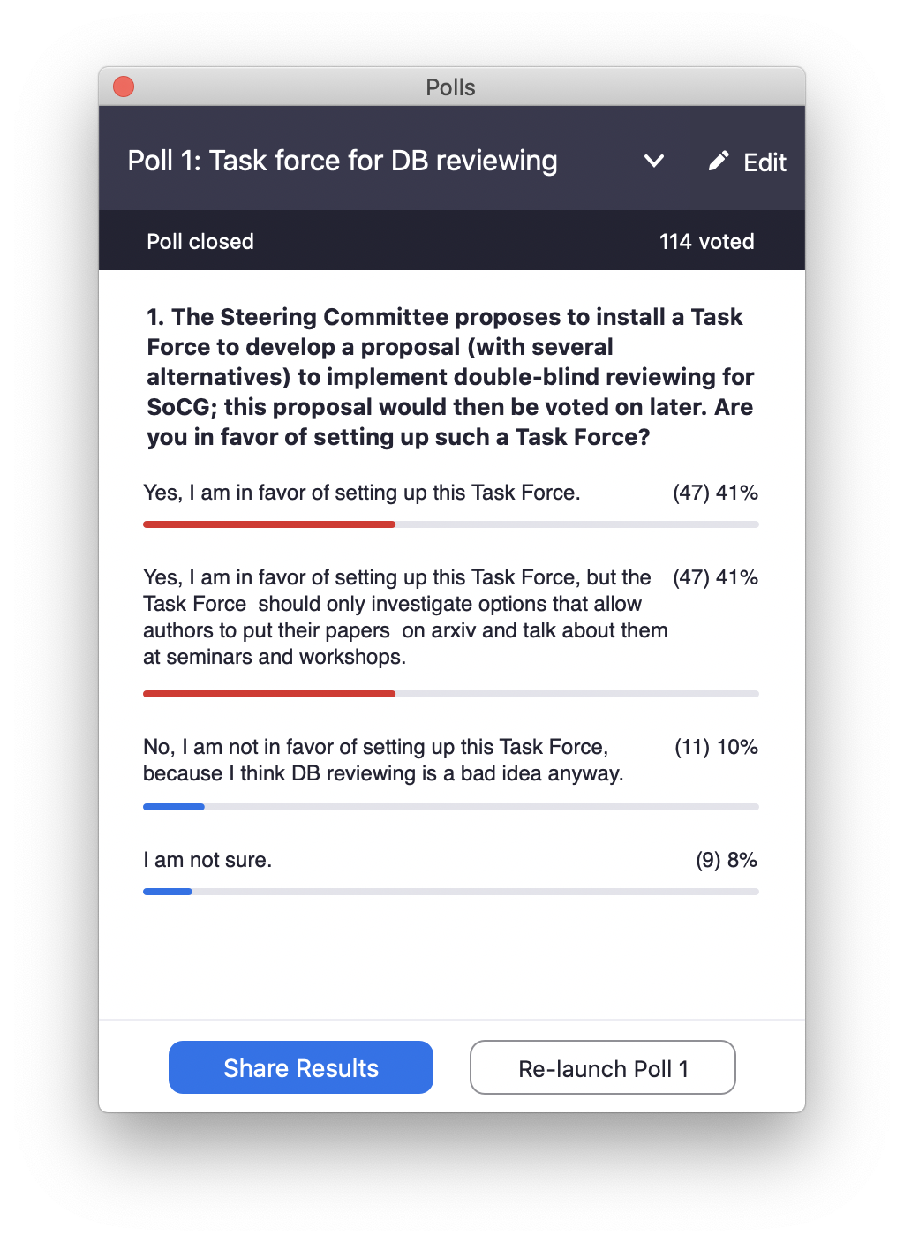Click the first 'Yes' answer result bar

tap(451, 524)
